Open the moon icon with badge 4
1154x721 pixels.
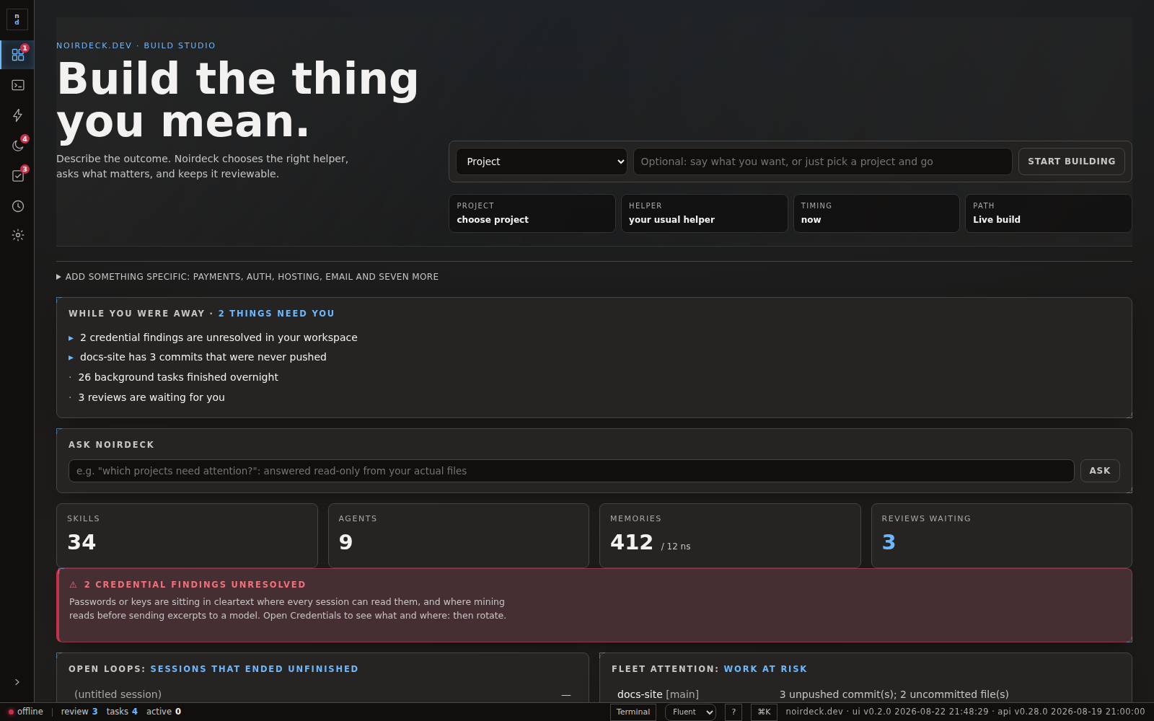pos(17,146)
